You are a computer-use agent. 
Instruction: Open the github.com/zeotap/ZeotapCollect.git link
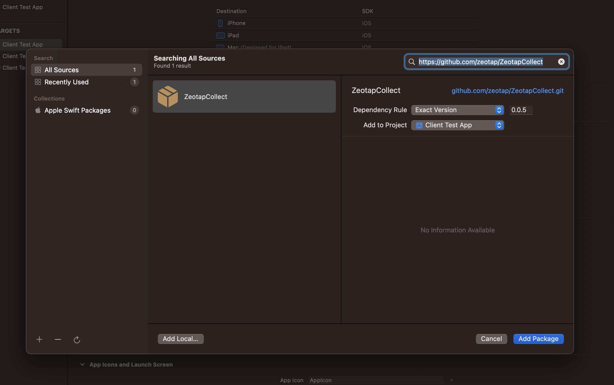(x=507, y=90)
